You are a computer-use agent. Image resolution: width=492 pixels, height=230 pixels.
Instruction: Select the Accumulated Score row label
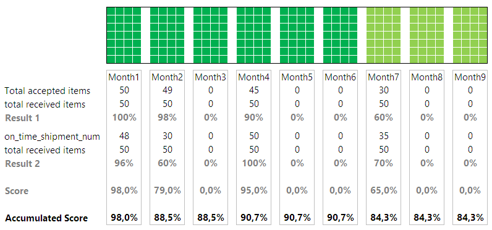(x=46, y=218)
